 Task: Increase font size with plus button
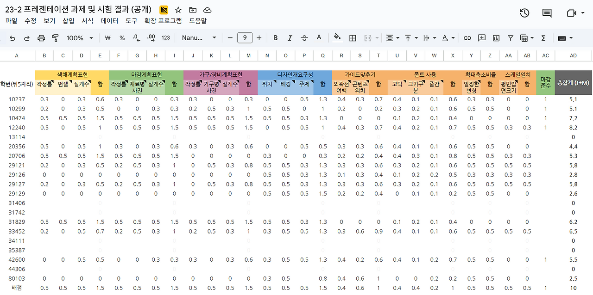click(259, 38)
